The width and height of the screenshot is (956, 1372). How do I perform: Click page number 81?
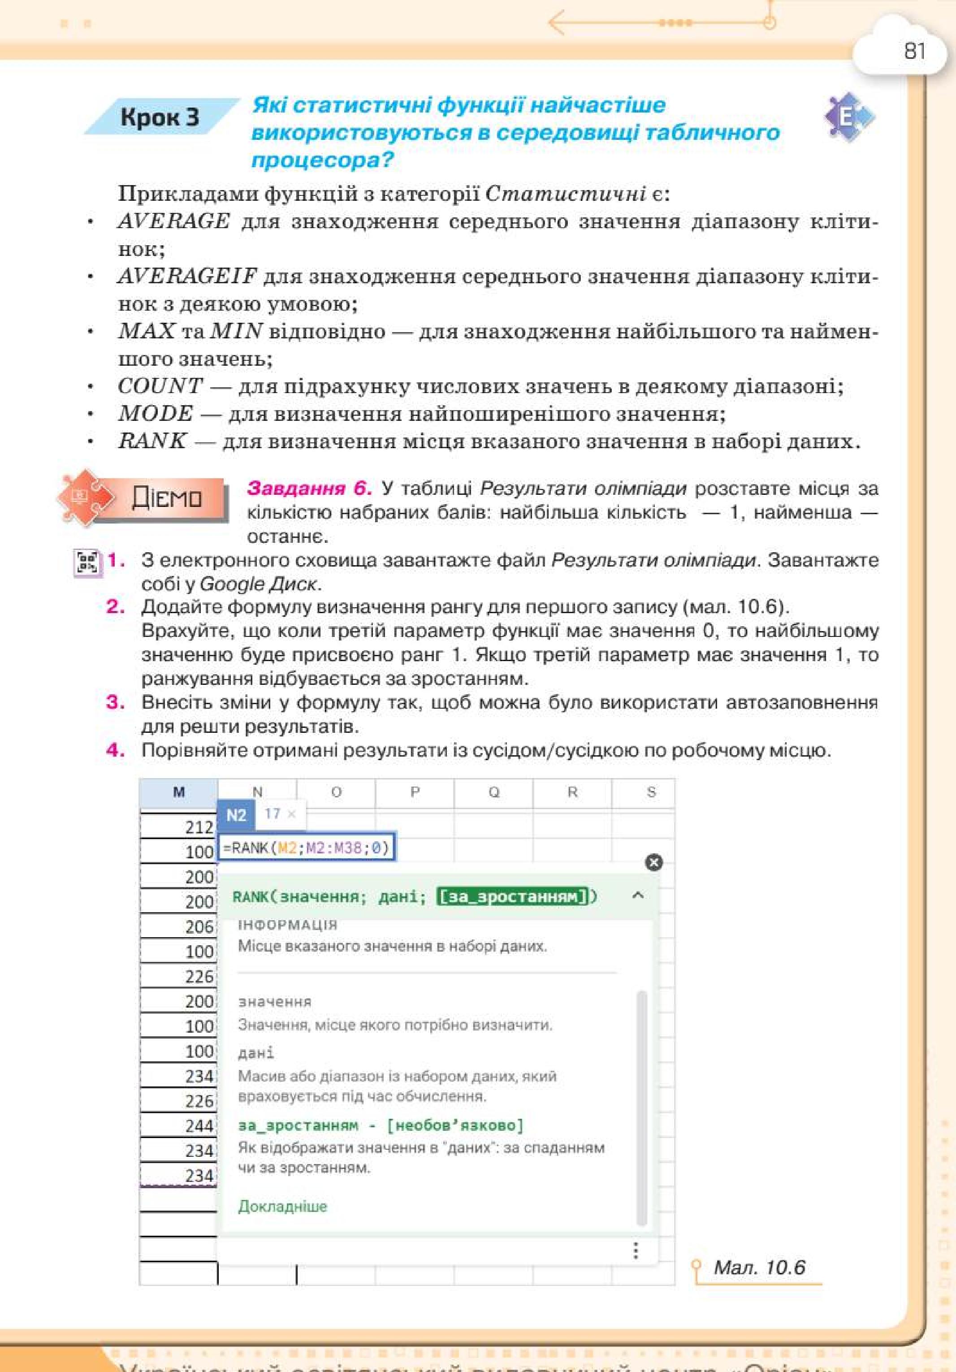915,52
